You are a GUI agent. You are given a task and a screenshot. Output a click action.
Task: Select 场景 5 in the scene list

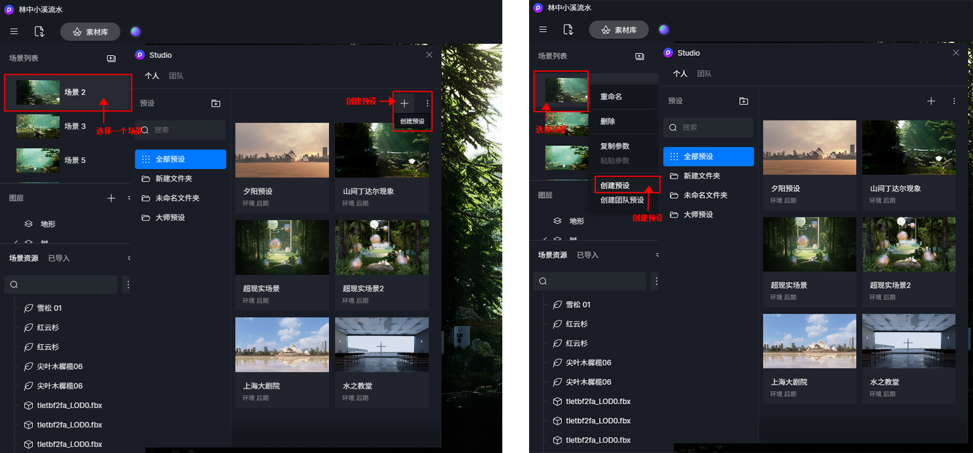pos(68,161)
